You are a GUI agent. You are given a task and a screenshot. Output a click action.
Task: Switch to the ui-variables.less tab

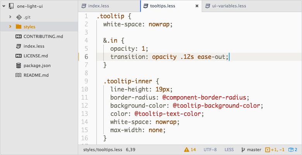click(x=228, y=6)
